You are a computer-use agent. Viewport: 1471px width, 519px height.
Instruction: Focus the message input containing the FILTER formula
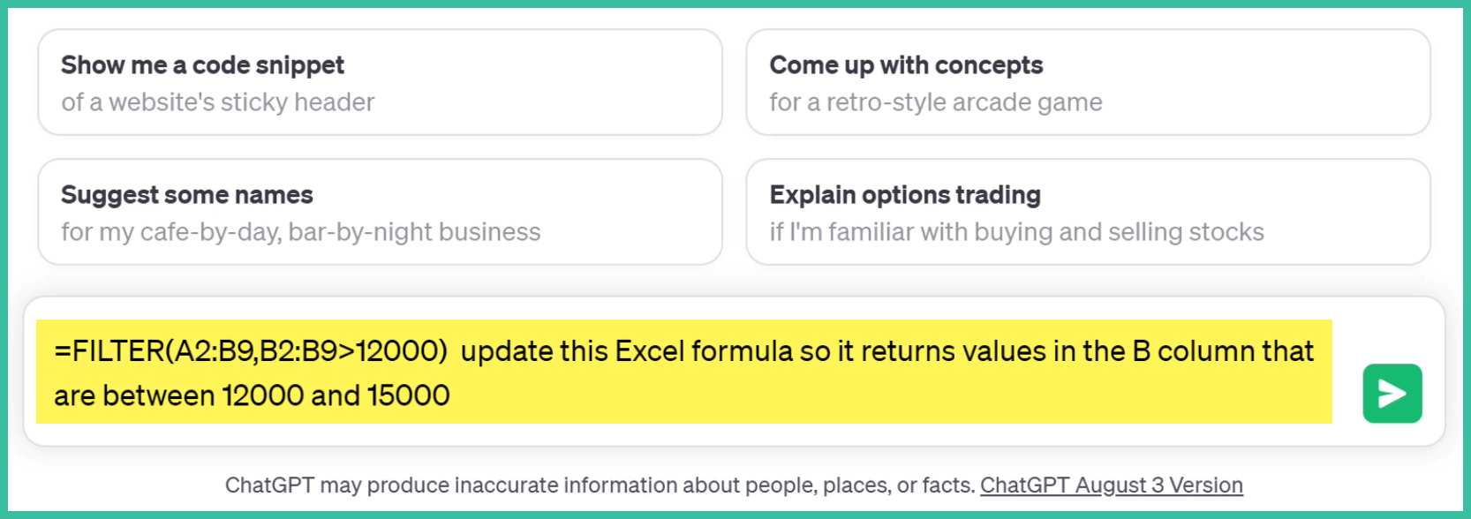(x=683, y=372)
